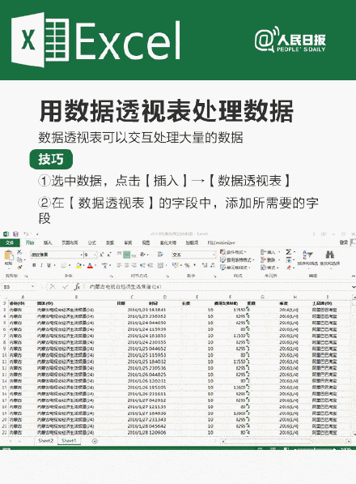Image resolution: width=356 pixels, height=484 pixels.
Task: Click the Orientation text angle icon
Action: (143, 255)
